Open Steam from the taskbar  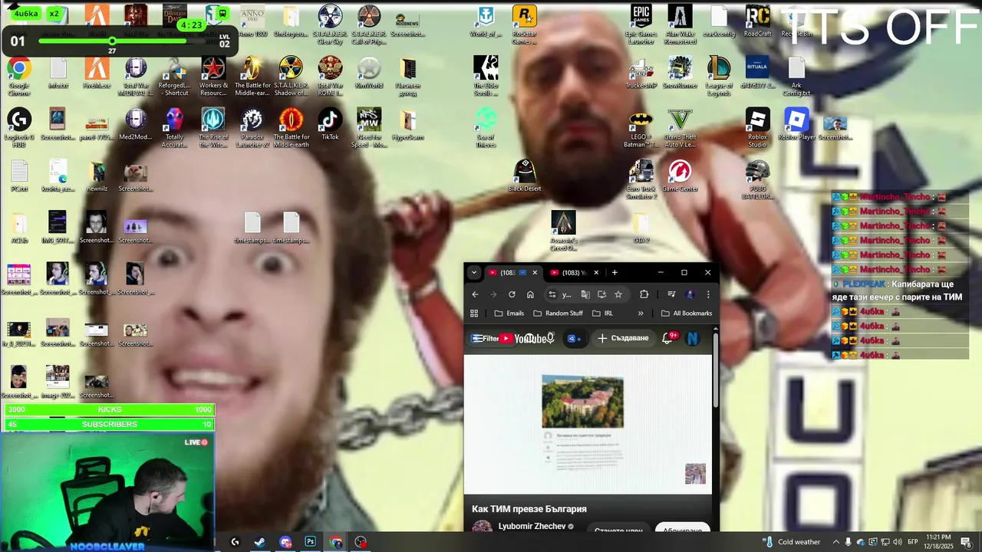(x=260, y=542)
